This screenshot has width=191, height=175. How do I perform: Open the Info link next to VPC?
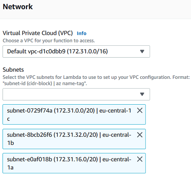click(x=81, y=33)
